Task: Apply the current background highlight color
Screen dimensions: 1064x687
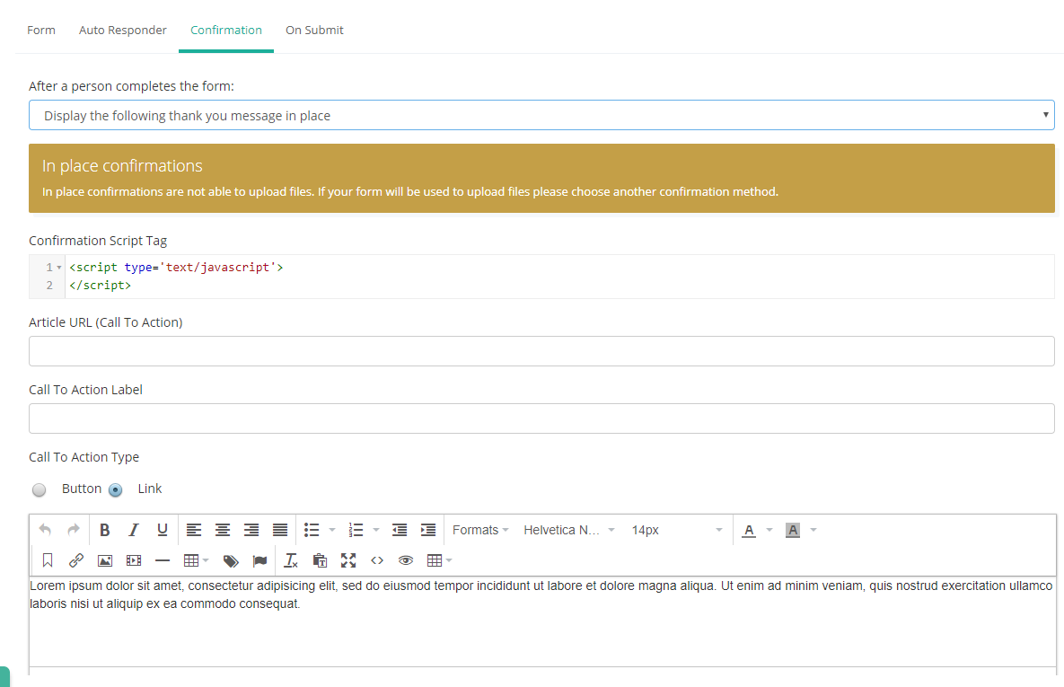Action: pos(793,530)
